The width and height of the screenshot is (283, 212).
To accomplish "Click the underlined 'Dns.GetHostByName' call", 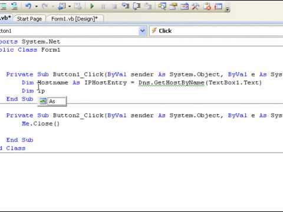I will click(x=172, y=82).
